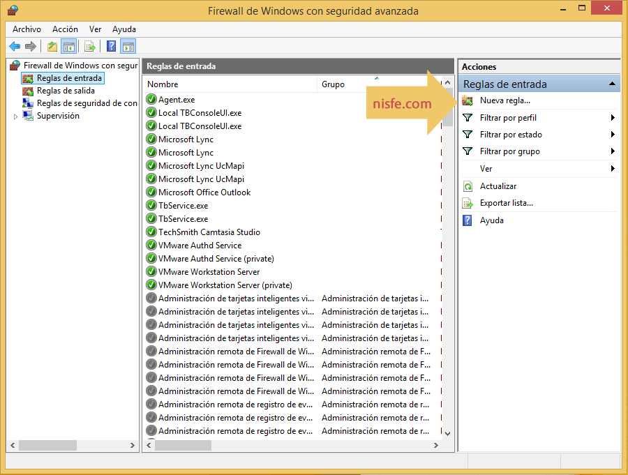The width and height of the screenshot is (628, 475).
Task: Select first Administración remota de Firewall rule
Action: (236, 352)
